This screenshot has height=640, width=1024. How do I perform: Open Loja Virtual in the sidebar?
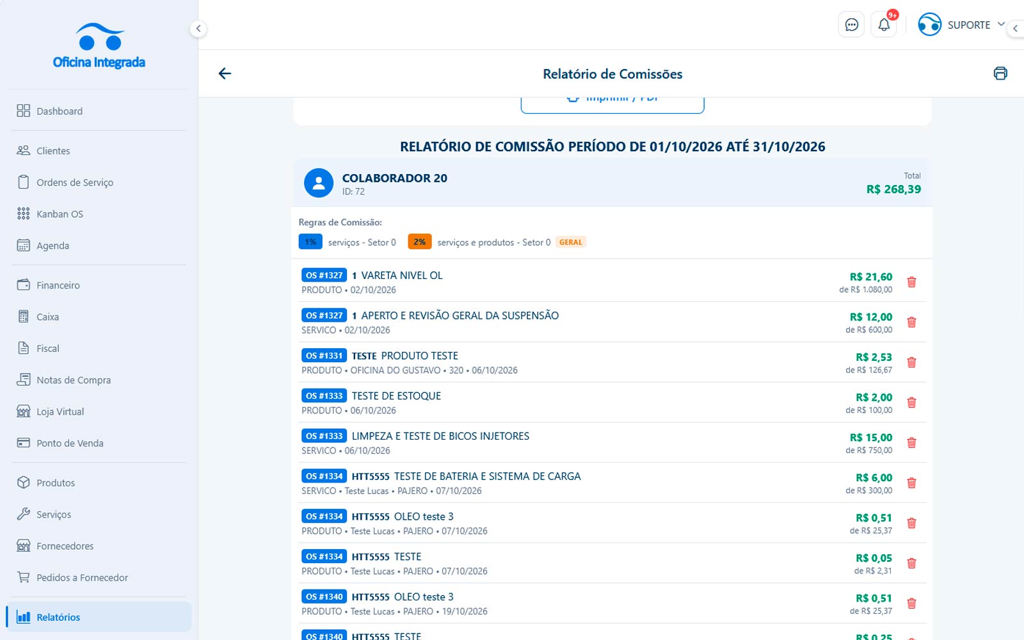click(x=99, y=412)
